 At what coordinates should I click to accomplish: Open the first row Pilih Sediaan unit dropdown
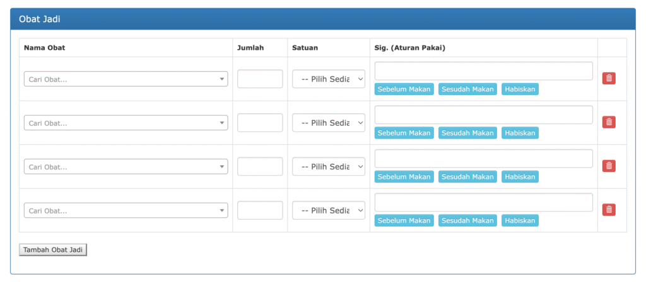click(328, 79)
